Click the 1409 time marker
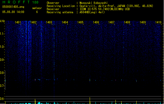The image size is (164, 104). 143,22
